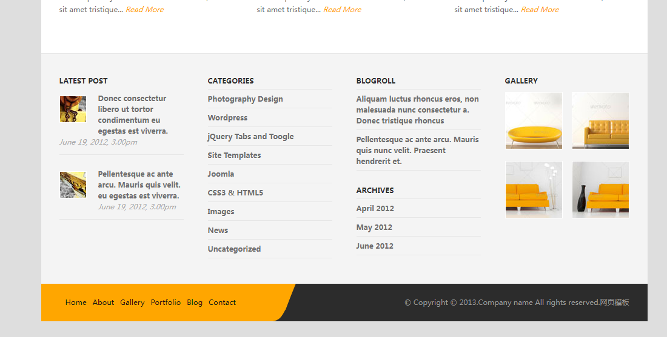This screenshot has width=667, height=337.
Task: View the sofa with black vases thumbnail
Action: click(x=600, y=189)
